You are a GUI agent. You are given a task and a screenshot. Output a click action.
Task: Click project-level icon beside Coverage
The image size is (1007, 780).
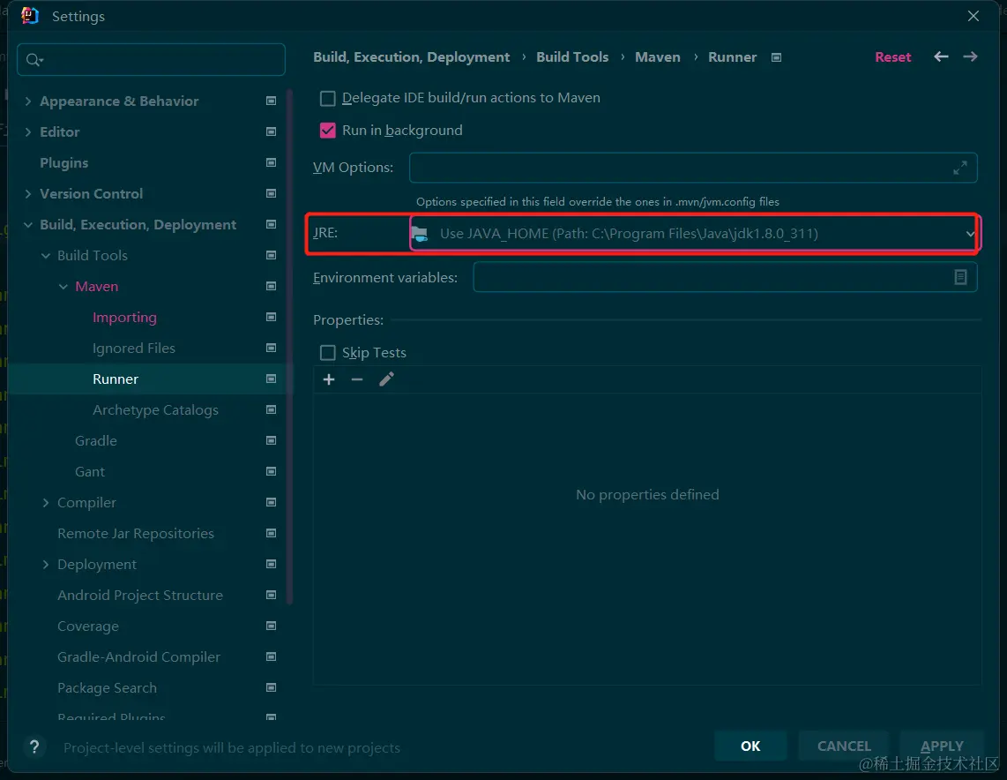(x=271, y=626)
